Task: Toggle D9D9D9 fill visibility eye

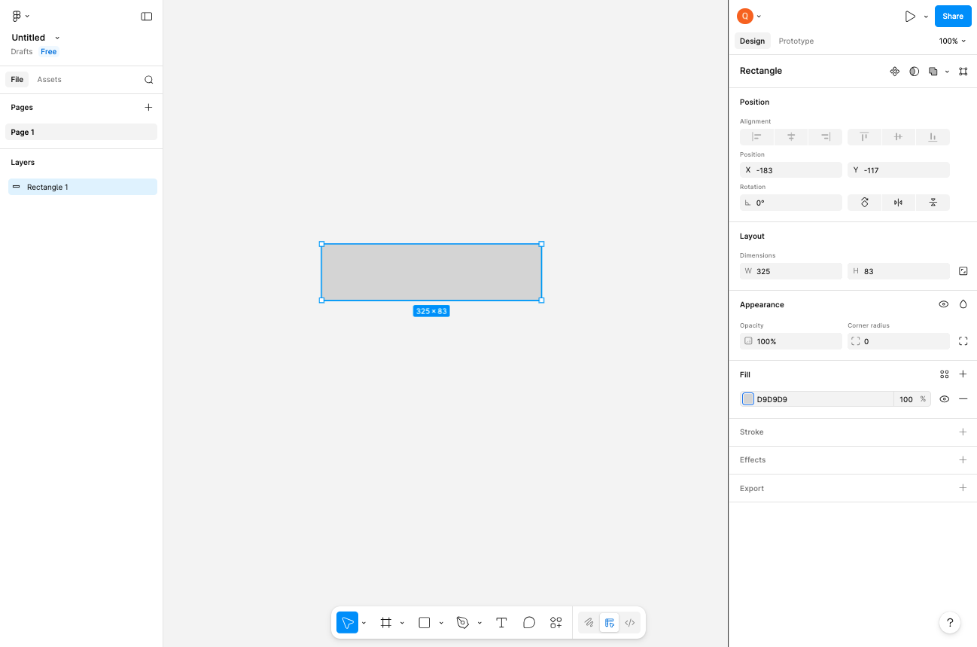Action: point(945,399)
